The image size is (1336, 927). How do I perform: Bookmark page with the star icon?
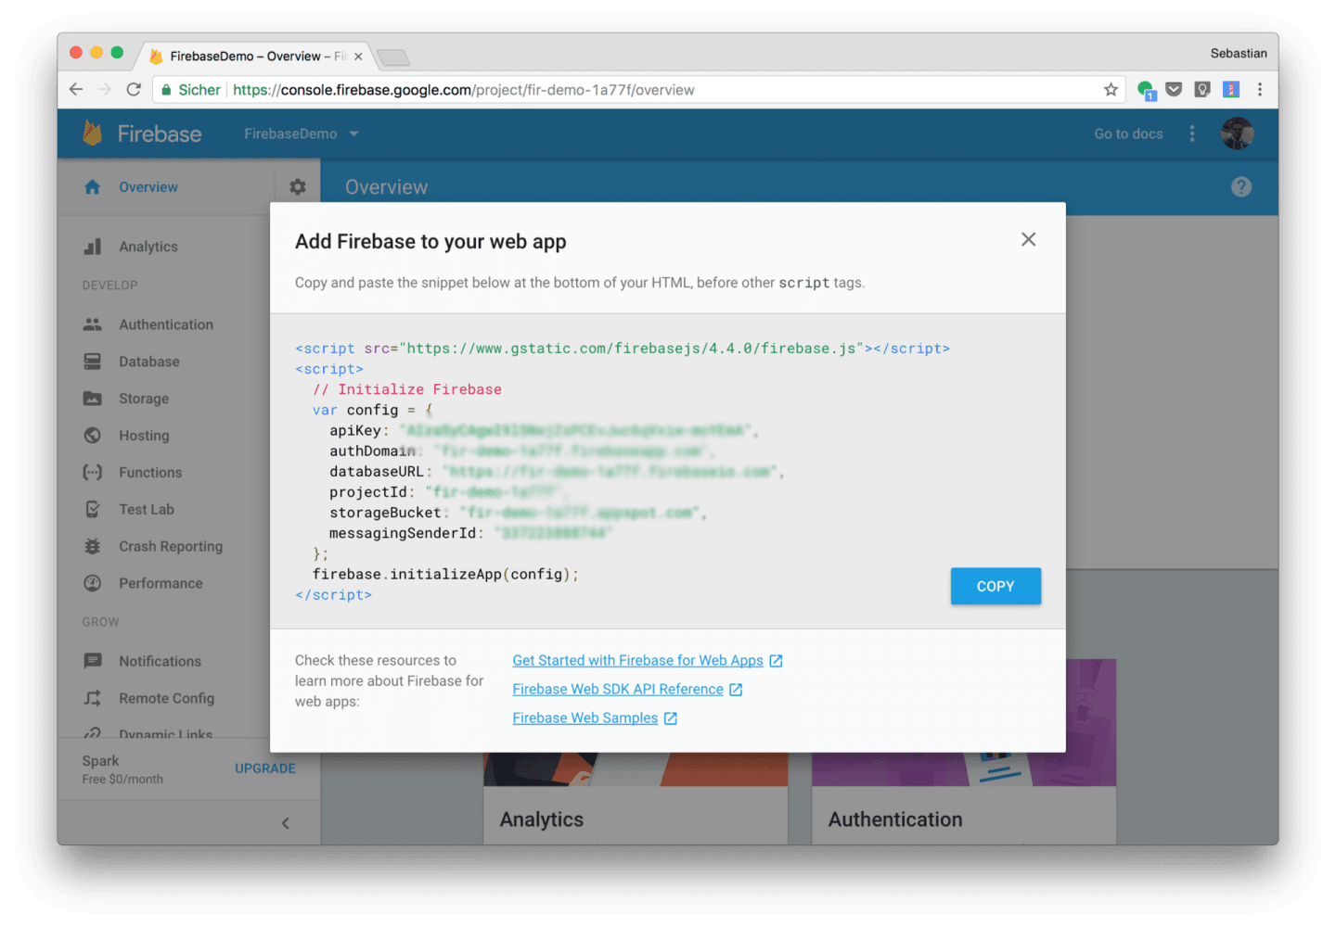pyautogui.click(x=1111, y=90)
